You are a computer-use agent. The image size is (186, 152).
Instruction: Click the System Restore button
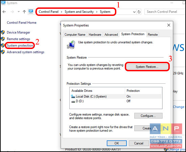[147, 67]
